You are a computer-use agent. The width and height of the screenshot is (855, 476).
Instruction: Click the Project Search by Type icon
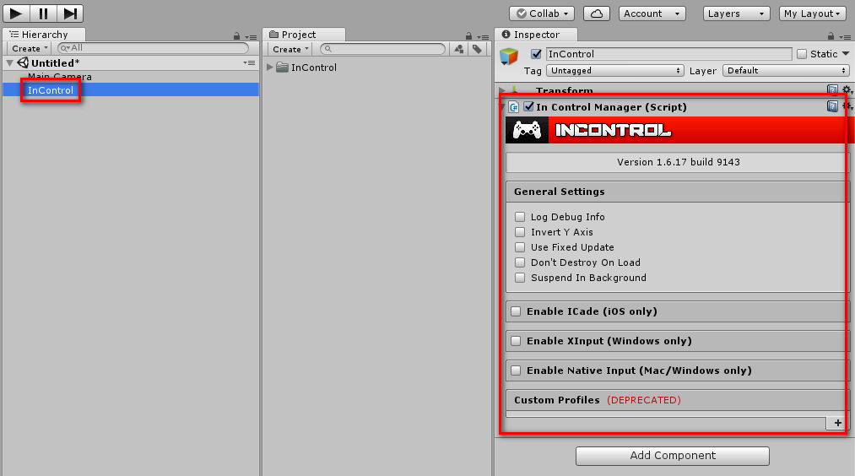tap(459, 49)
